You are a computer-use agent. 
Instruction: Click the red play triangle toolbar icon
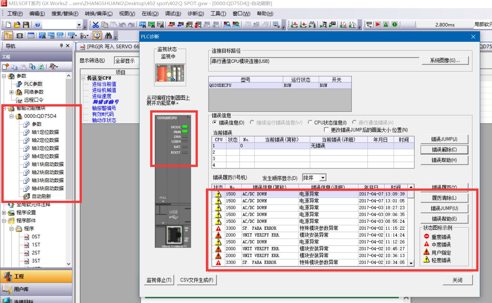[378, 24]
